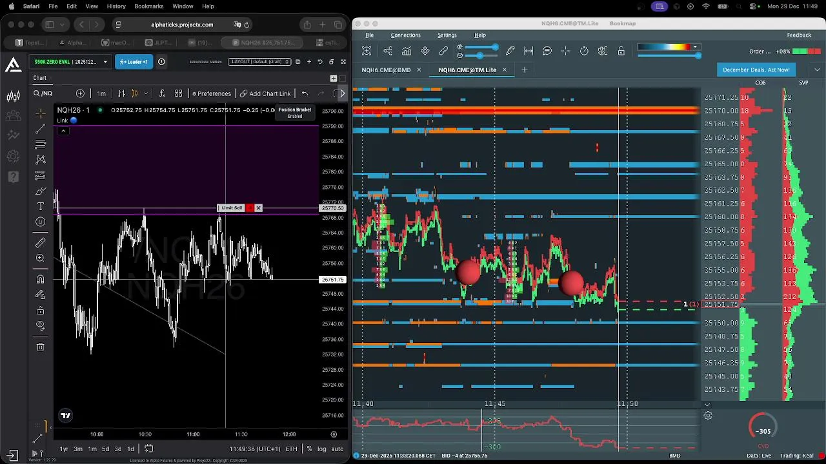The width and height of the screenshot is (826, 464).
Task: Change the 1m chart interval selector
Action: (x=101, y=93)
